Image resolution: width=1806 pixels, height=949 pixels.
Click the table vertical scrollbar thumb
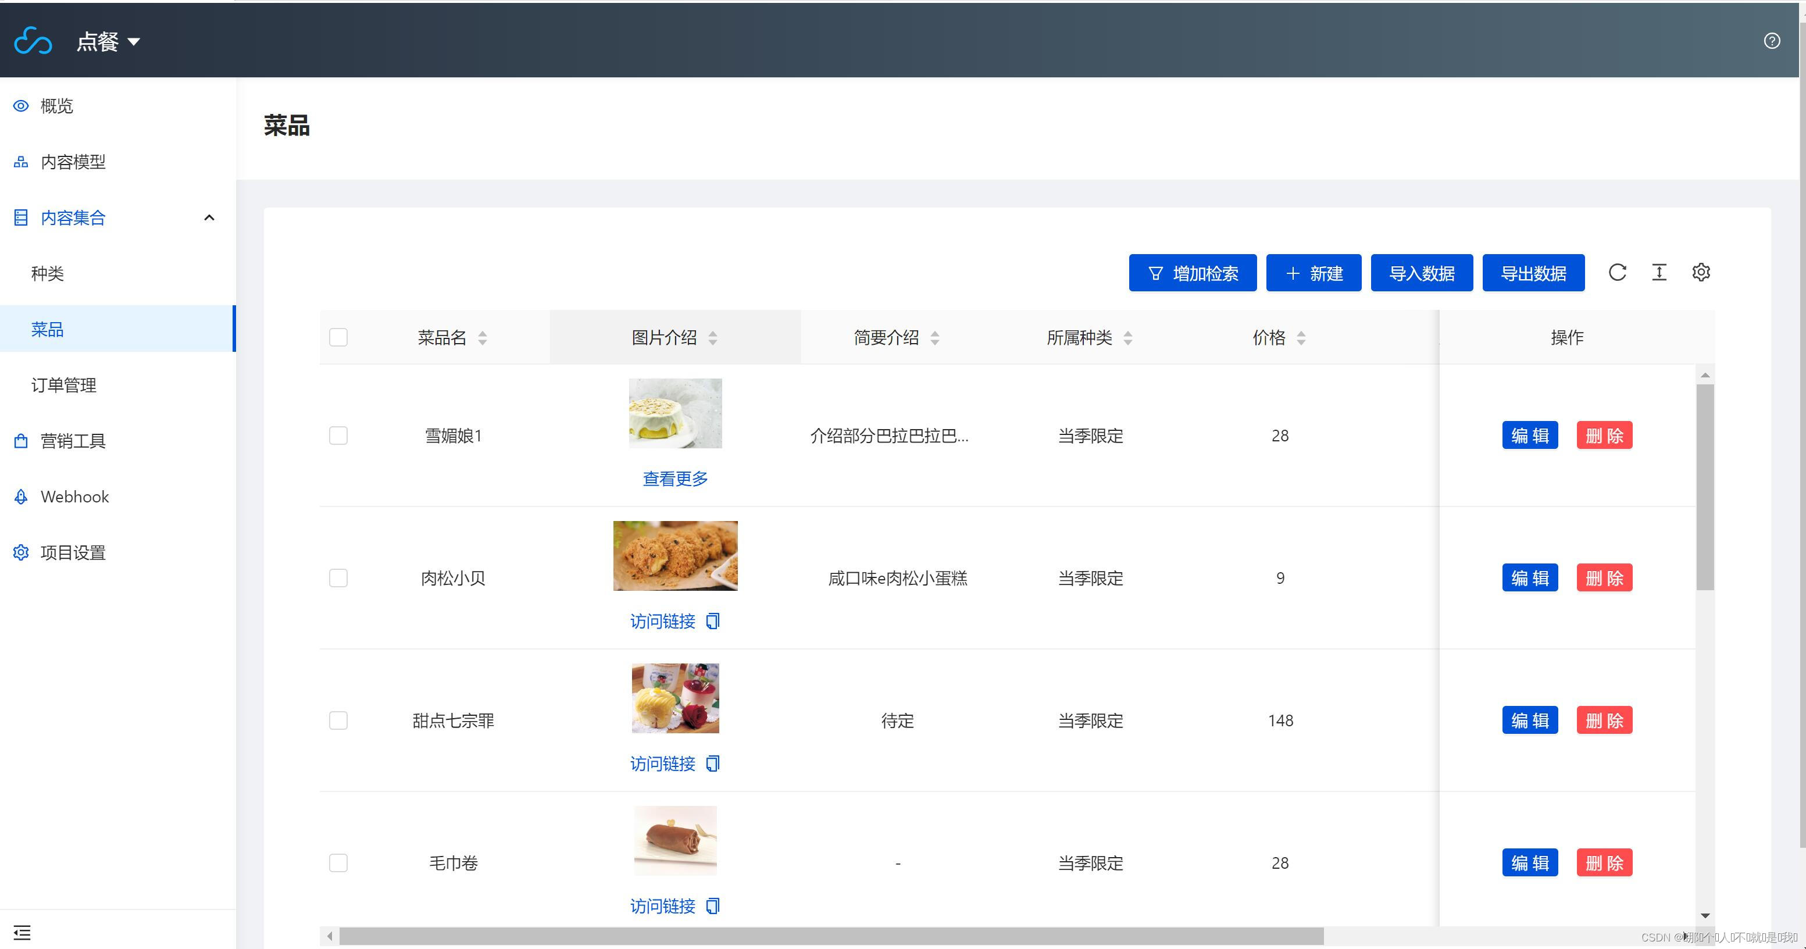(x=1705, y=487)
